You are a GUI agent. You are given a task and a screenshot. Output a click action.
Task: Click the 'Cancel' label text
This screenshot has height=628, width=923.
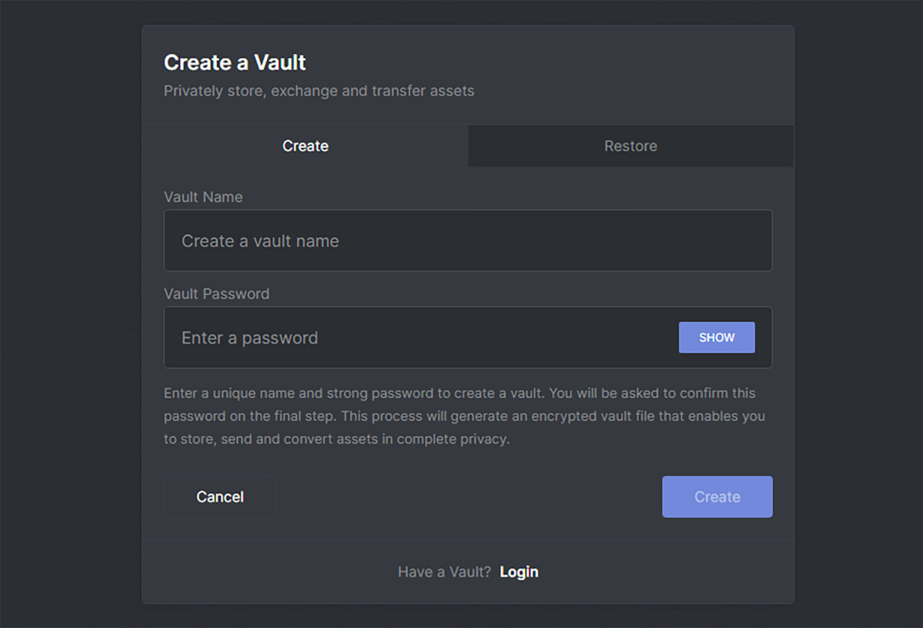(x=220, y=497)
